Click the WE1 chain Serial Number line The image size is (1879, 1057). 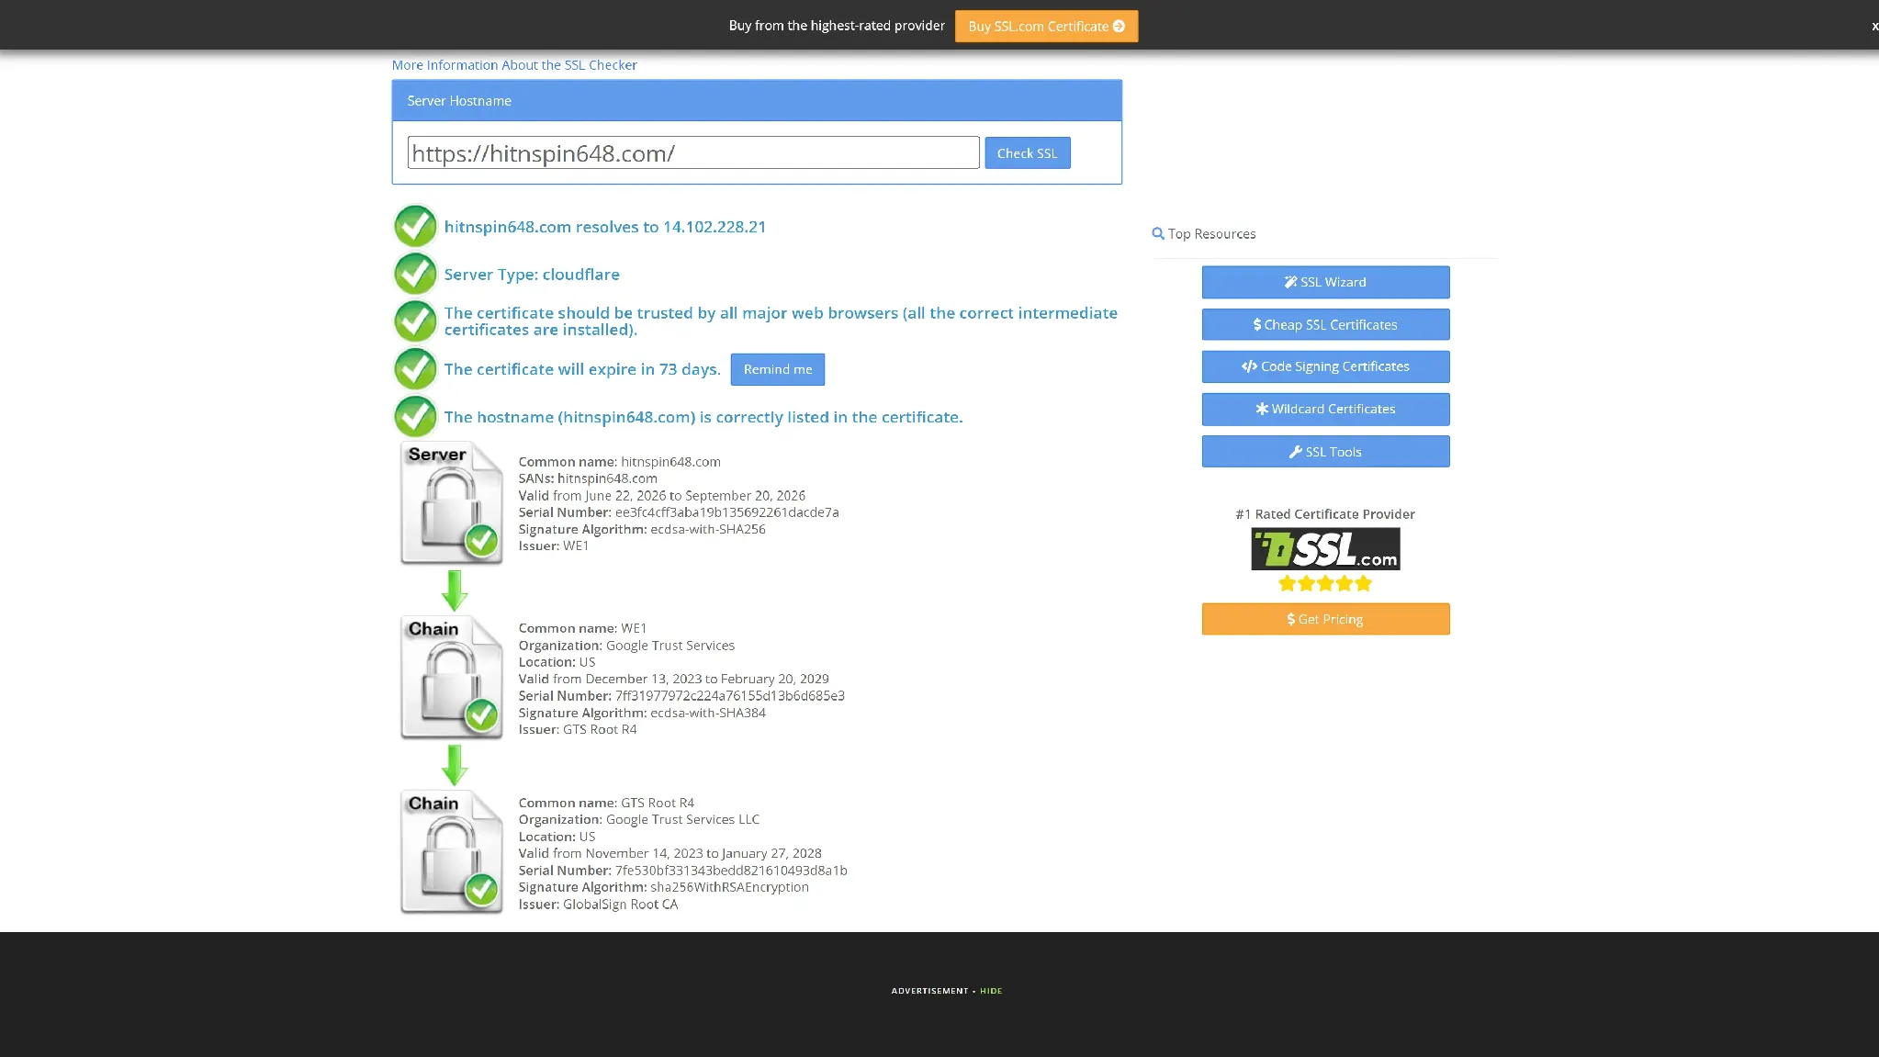coord(681,696)
